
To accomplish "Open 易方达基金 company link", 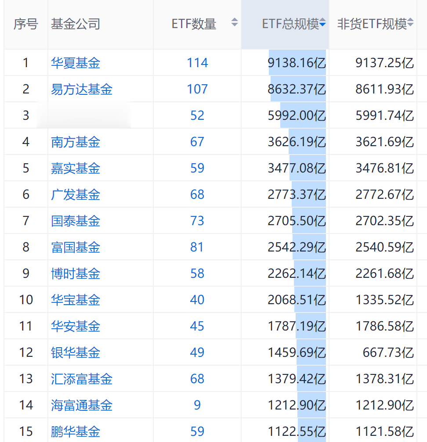I will pyautogui.click(x=82, y=90).
